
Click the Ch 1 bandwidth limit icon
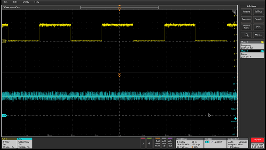(13, 147)
